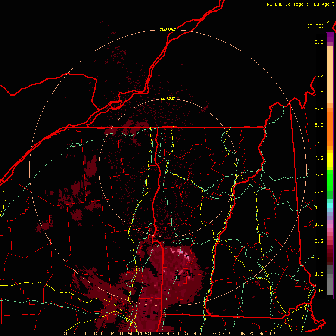Click the 9.8 scale value
Image resolution: width=336 pixels, height=336 pixels.
tap(319, 42)
